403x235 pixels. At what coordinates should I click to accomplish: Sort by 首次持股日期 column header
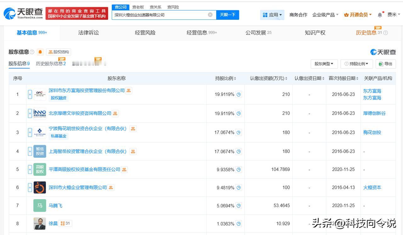(343, 79)
